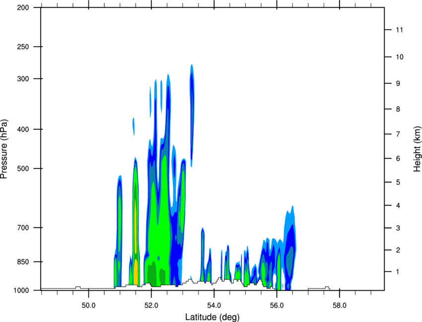Image resolution: width=422 pixels, height=322 pixels.
Task: Pick the 11 km height label
Action: coord(400,30)
